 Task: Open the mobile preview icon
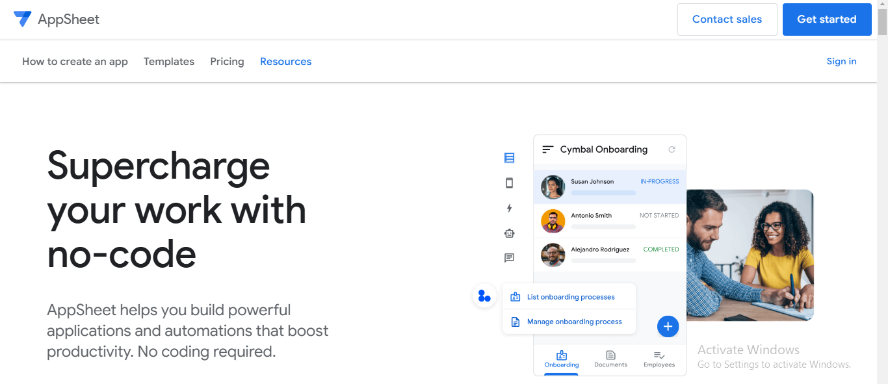[509, 183]
